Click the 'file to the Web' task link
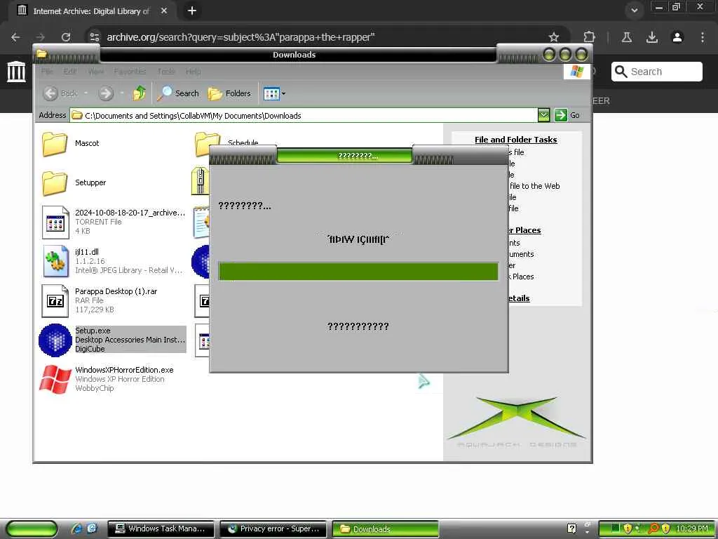 point(534,185)
